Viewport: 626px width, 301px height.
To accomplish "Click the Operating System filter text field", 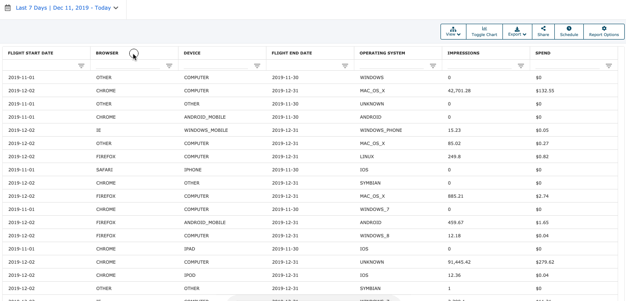I will (392, 65).
